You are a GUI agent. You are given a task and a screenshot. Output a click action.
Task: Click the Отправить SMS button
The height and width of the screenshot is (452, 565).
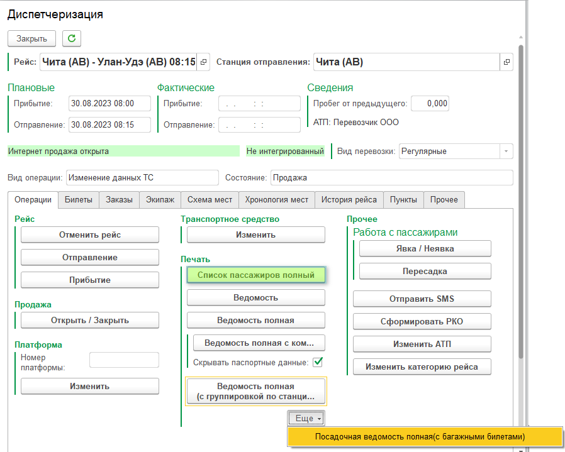422,299
